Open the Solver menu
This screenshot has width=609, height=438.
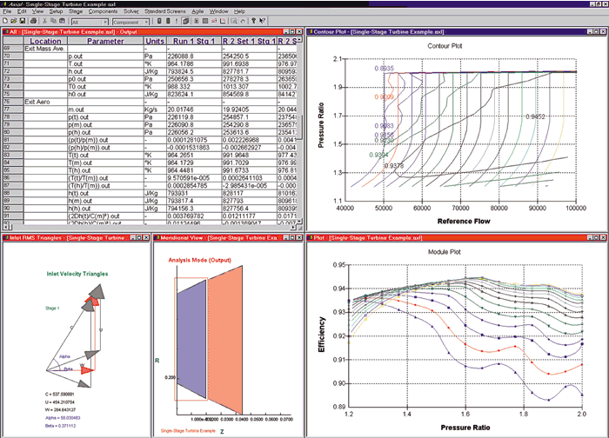click(x=130, y=11)
